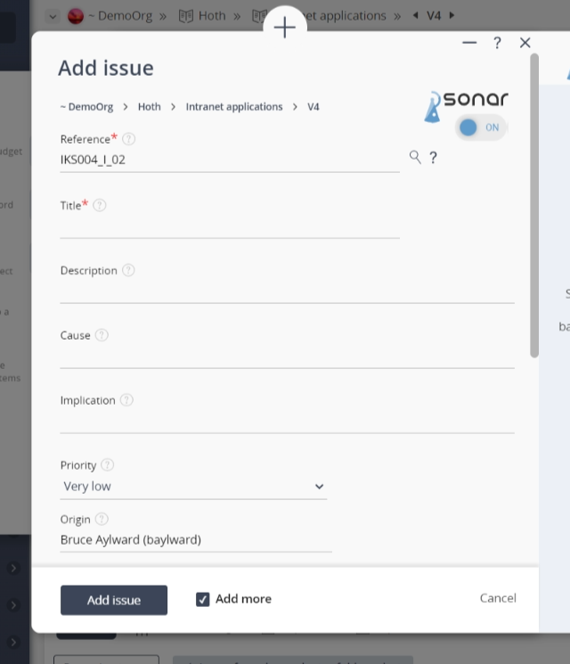The height and width of the screenshot is (664, 570).
Task: Uncheck the Add more checkbox
Action: click(203, 599)
